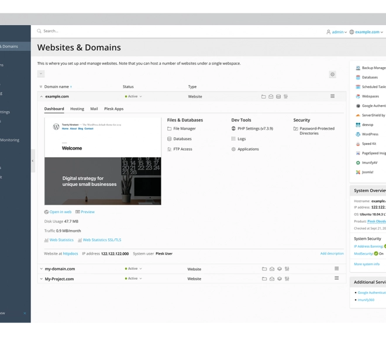Open Active status dropdown for My-Project.com

[133, 279]
